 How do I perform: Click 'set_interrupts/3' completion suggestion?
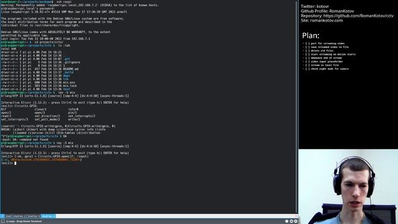point(14,119)
